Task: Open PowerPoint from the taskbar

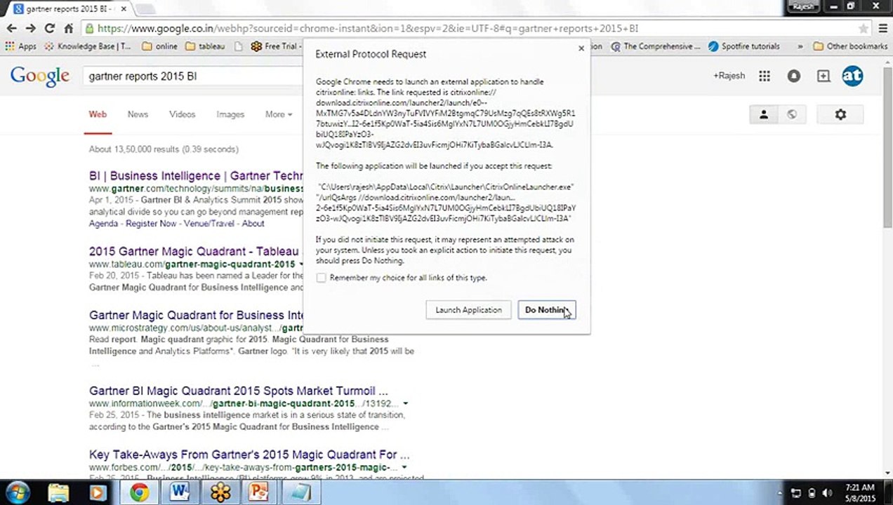Action: click(259, 493)
